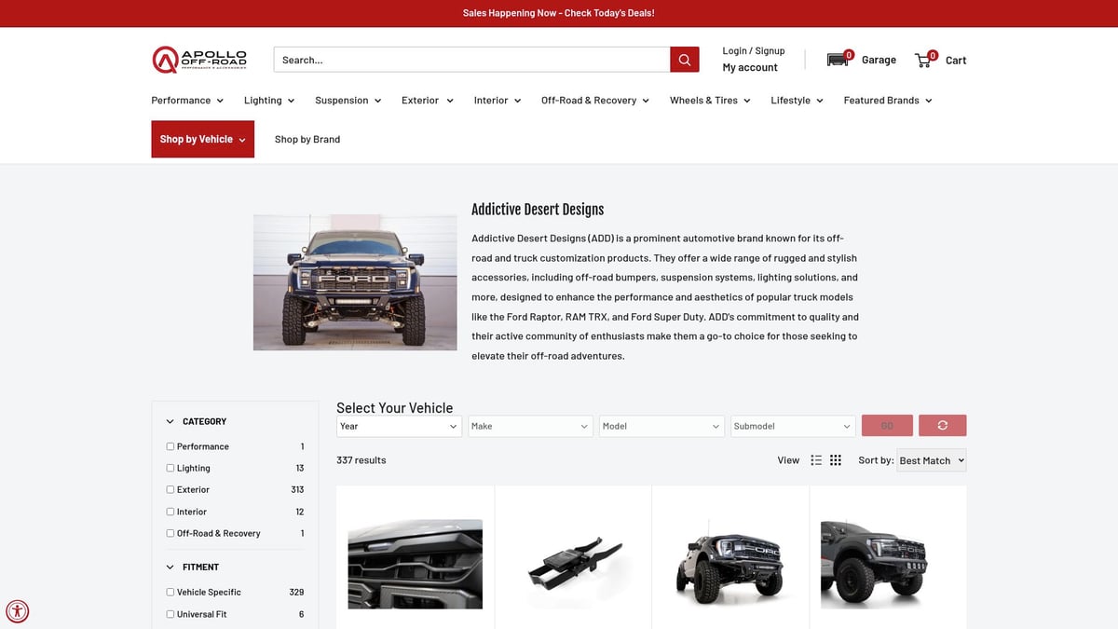Open the accessibility widget icon

(x=17, y=611)
